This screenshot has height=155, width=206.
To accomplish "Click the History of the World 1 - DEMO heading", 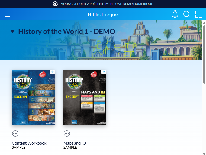I will point(67,32).
